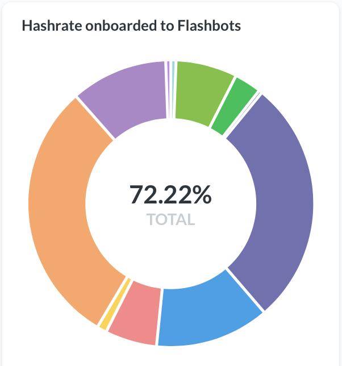
Task: Click the thin light blue sliver
Action: click(173, 90)
